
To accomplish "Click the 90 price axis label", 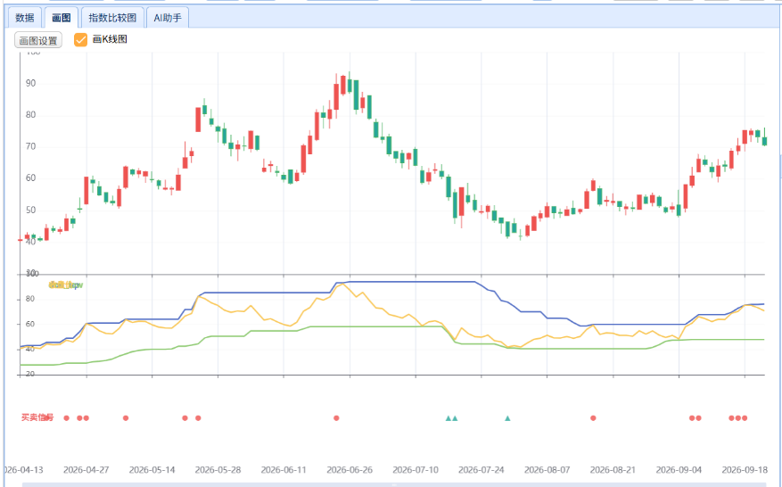I will click(x=31, y=83).
